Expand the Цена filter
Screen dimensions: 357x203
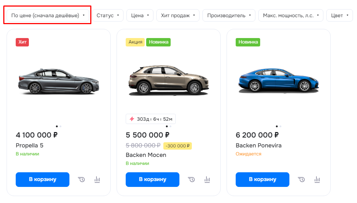pyautogui.click(x=140, y=15)
